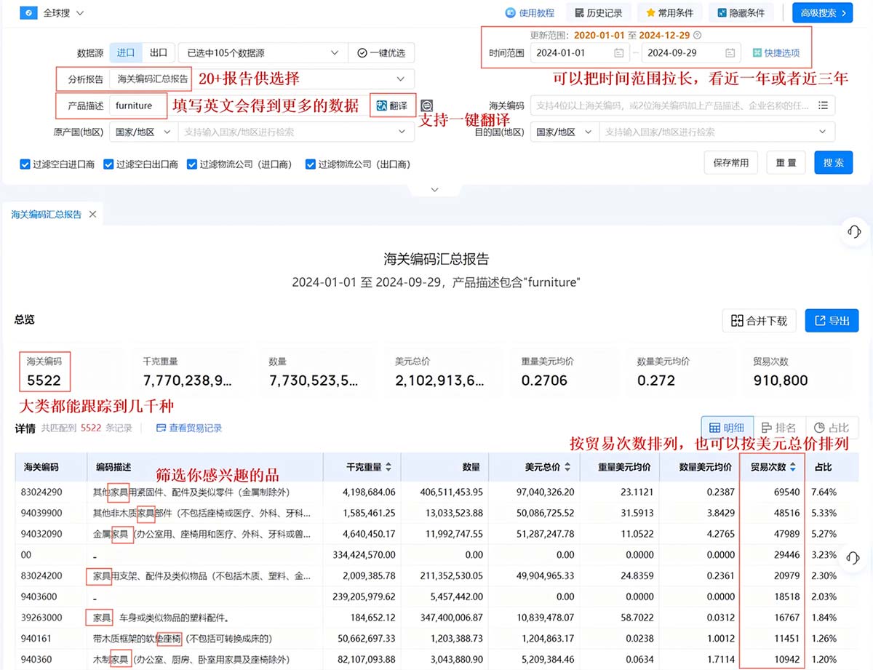Viewport: 873px width, 670px height.
Task: Click 编码描述 column header
Action: pos(113,467)
